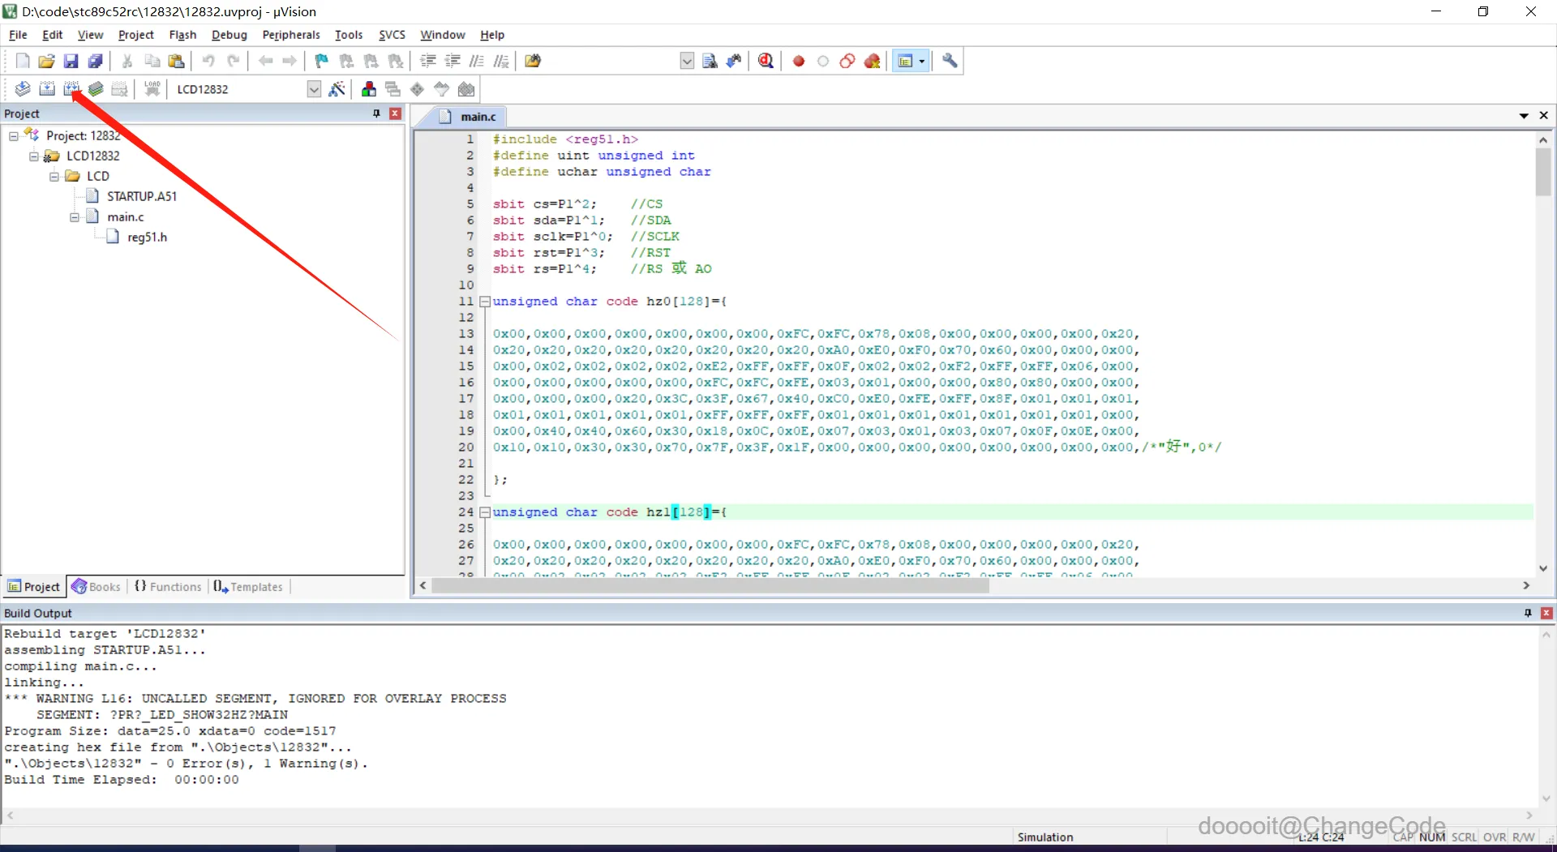Viewport: 1557px width, 852px height.
Task: Open Manage Project Items colored blocks icon
Action: tap(369, 89)
